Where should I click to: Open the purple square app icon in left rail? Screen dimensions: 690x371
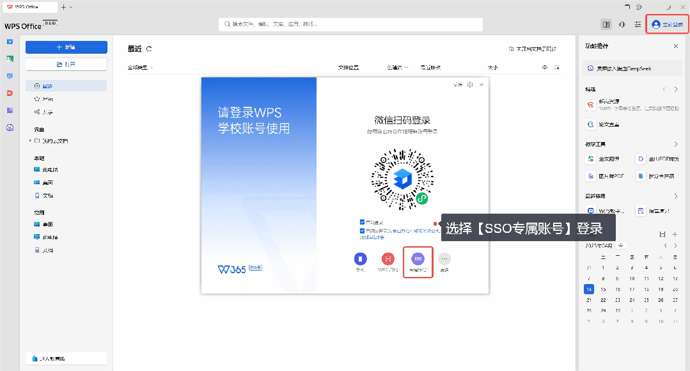click(x=10, y=110)
